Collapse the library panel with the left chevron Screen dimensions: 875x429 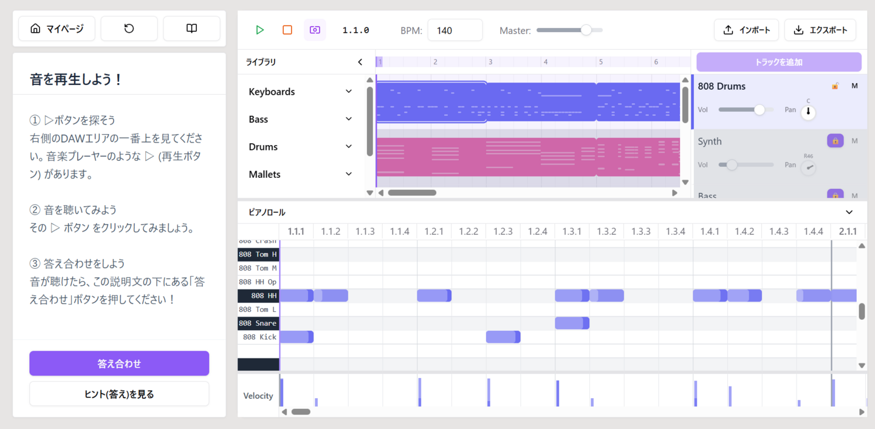pyautogui.click(x=360, y=62)
